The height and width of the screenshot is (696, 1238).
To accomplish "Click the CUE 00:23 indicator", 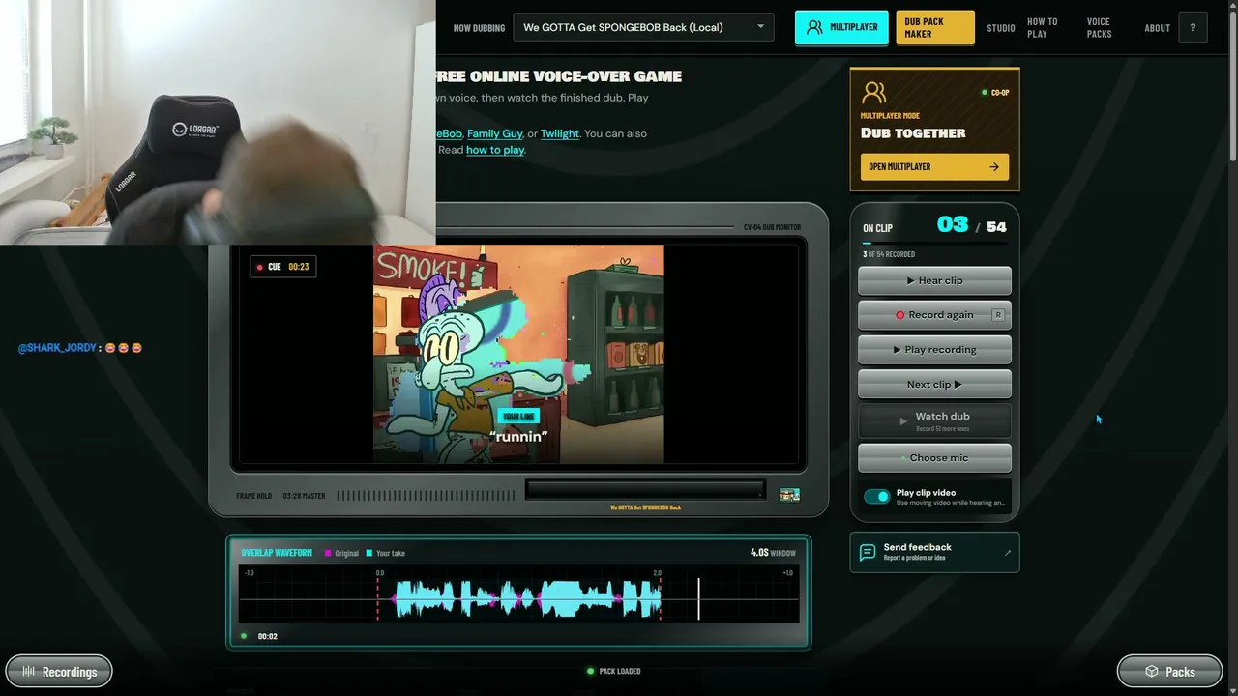I will 282,267.
